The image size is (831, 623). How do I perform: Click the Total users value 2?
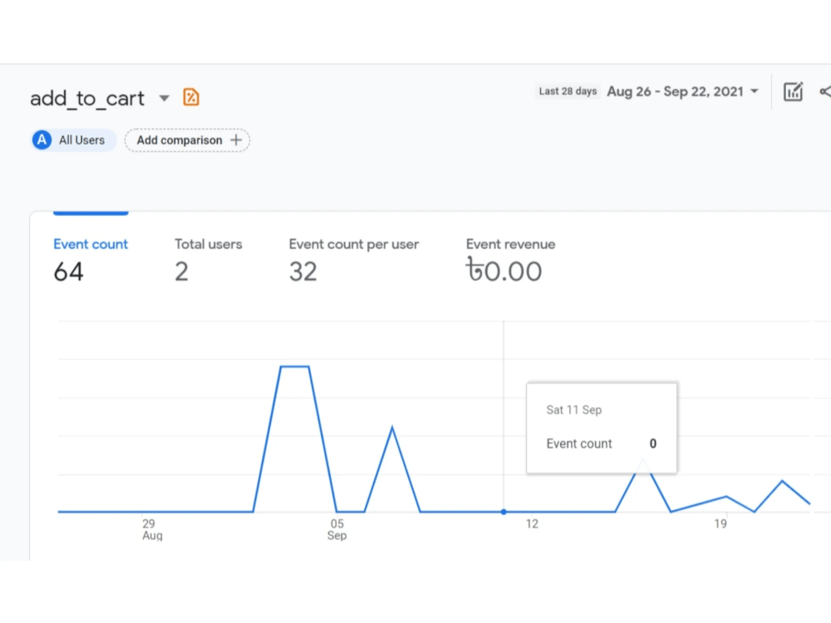pos(182,272)
